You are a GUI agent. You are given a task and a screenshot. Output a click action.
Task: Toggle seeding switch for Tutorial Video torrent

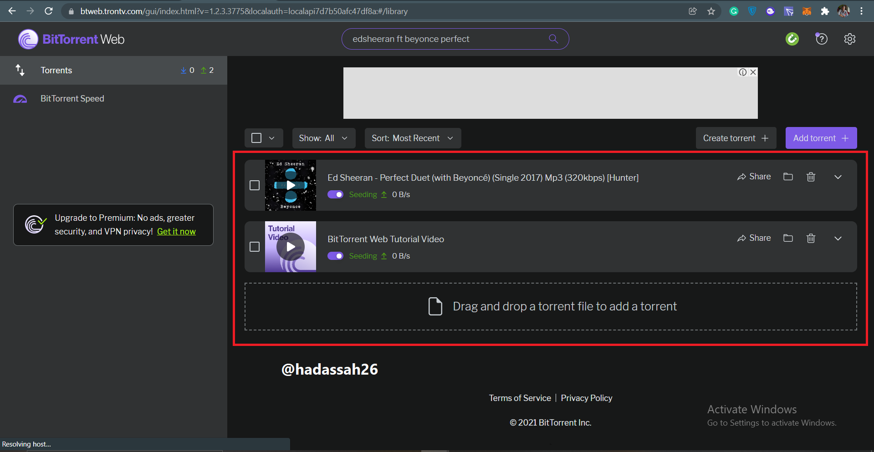coord(336,256)
